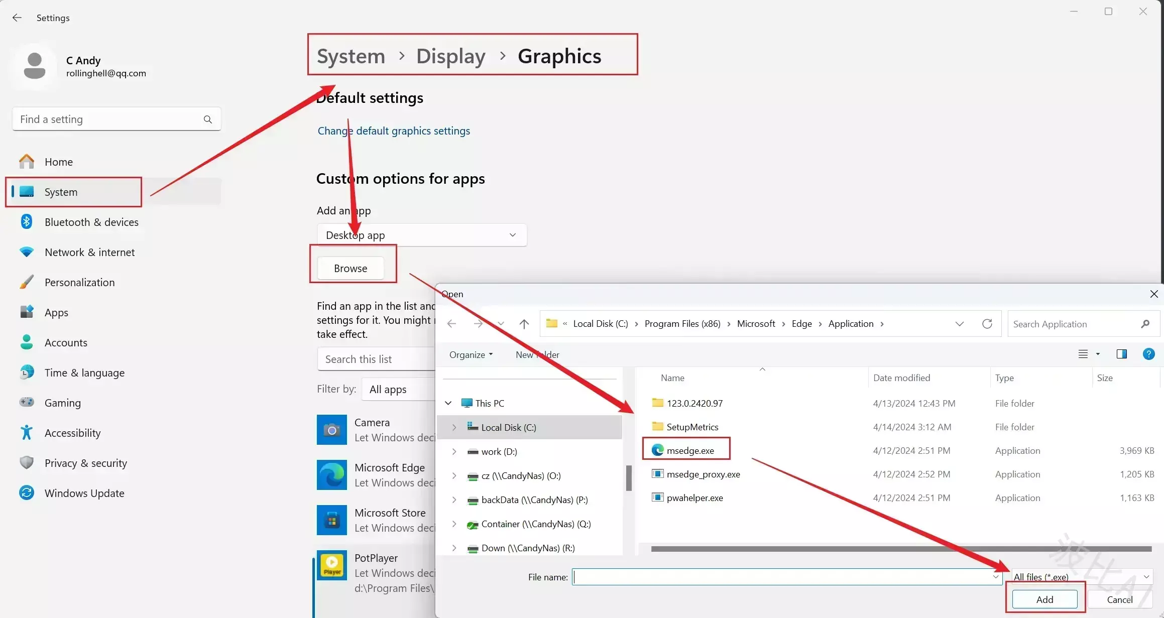Click the Cancel button
The image size is (1164, 618).
1119,599
